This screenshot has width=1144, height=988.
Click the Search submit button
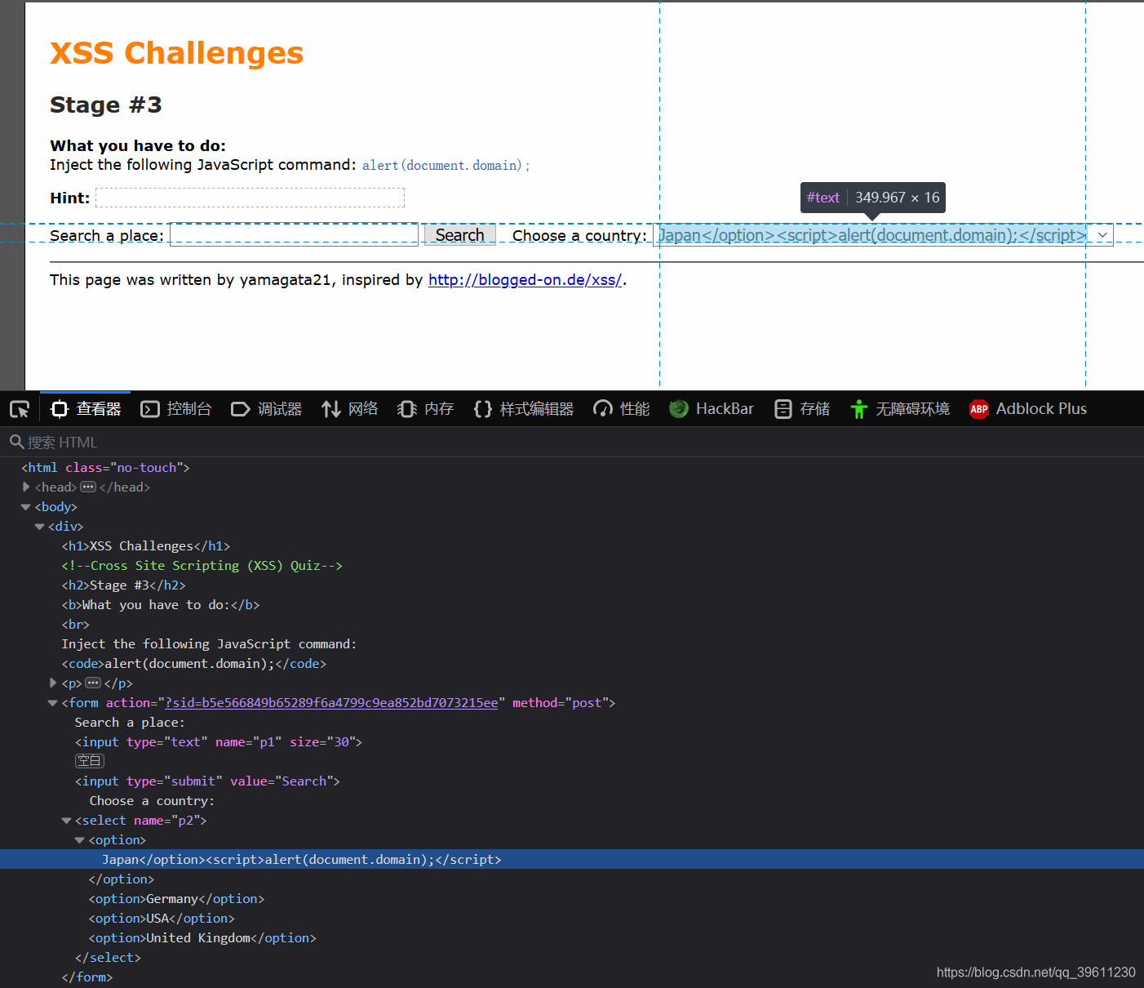459,235
